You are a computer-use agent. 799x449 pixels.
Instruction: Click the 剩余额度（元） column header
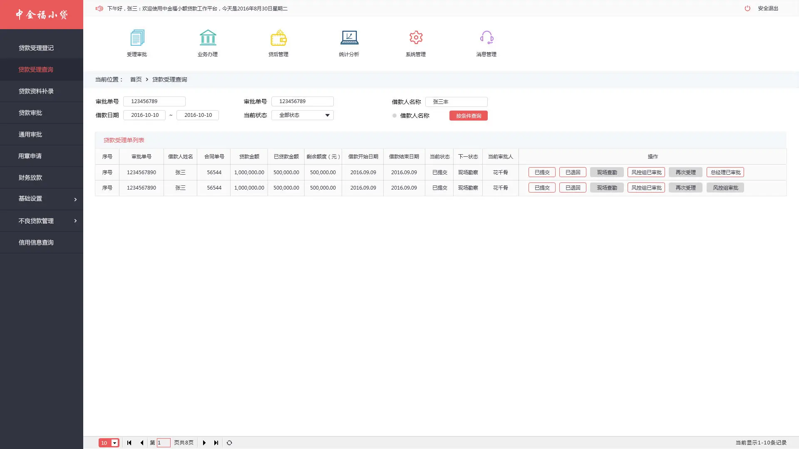coord(323,157)
